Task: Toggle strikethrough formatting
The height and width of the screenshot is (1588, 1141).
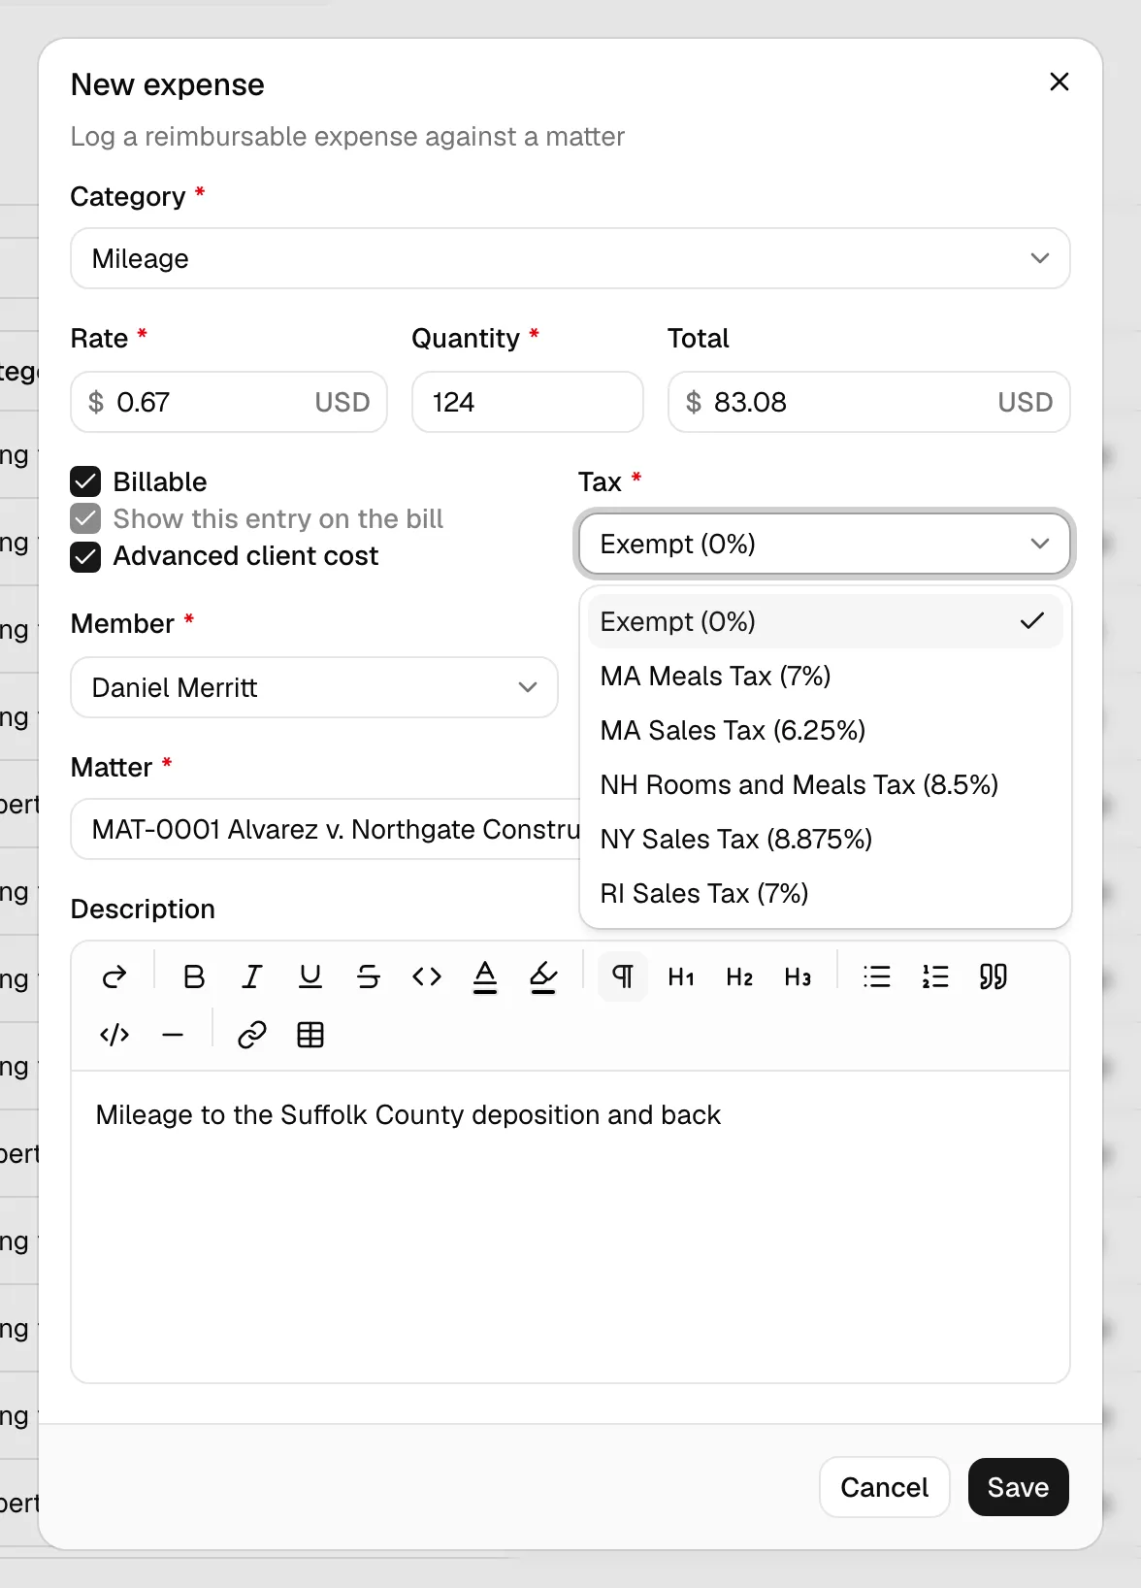Action: click(x=369, y=976)
